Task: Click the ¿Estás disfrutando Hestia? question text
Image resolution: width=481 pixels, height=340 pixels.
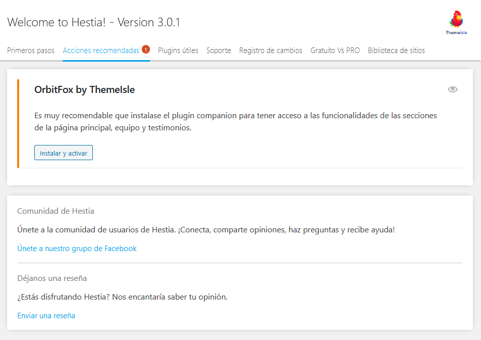Action: click(122, 297)
